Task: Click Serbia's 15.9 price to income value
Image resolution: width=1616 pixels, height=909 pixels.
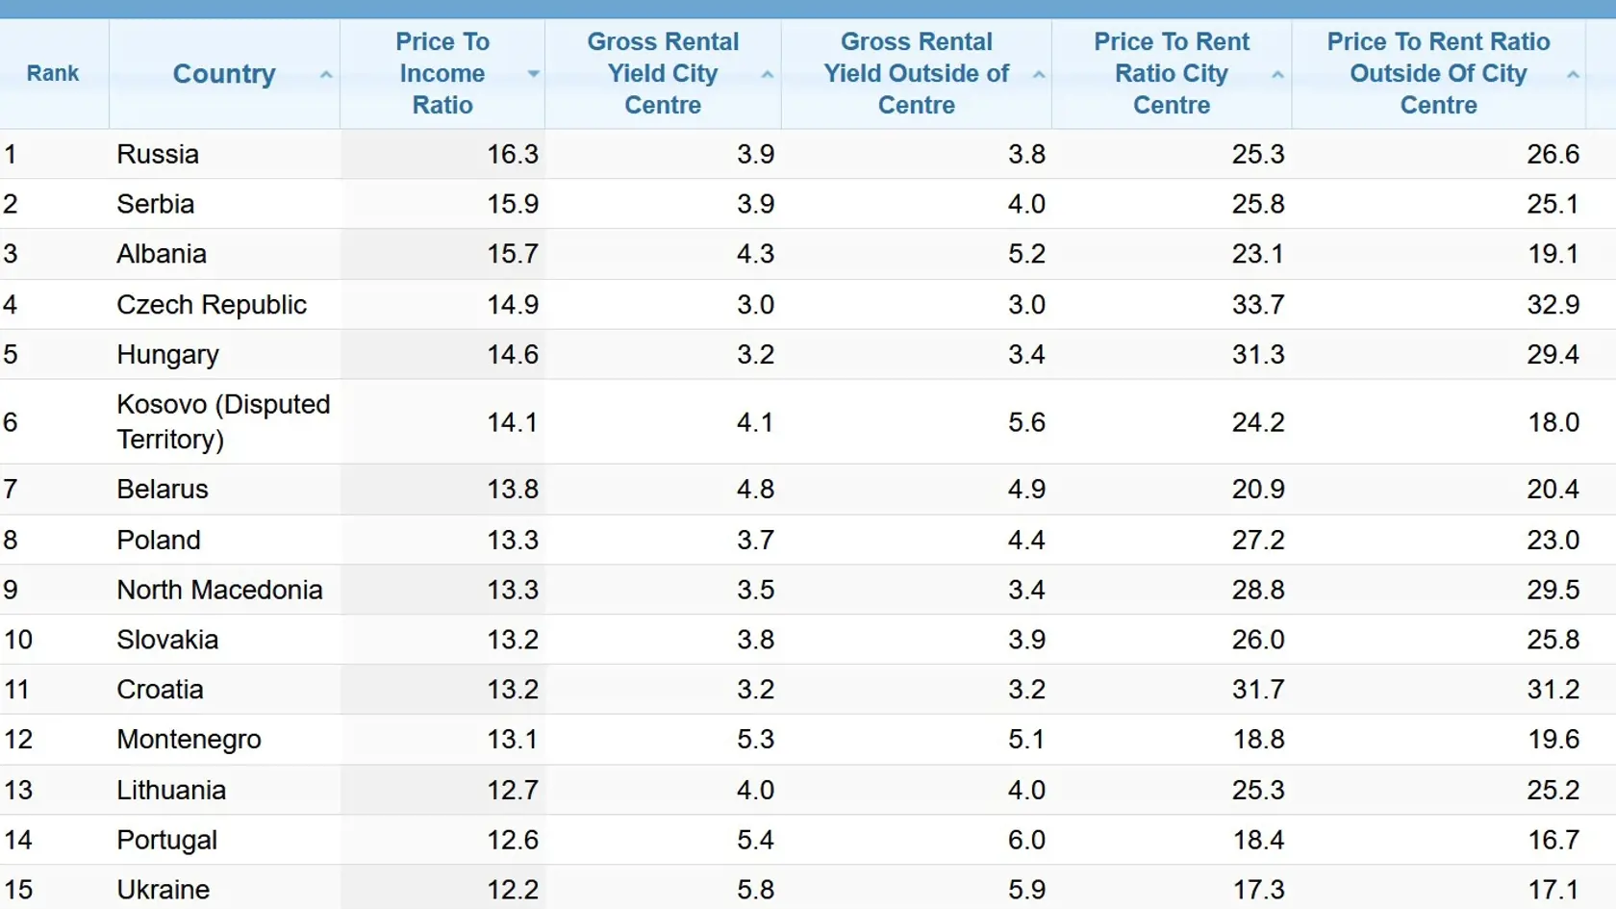Action: [x=513, y=204]
